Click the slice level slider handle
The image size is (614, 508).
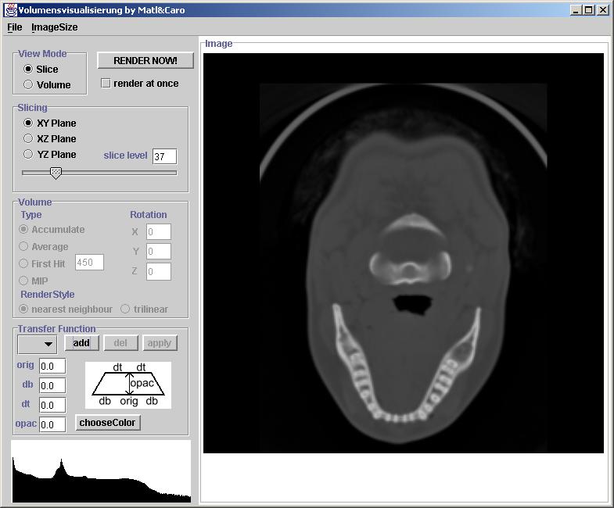(x=56, y=173)
